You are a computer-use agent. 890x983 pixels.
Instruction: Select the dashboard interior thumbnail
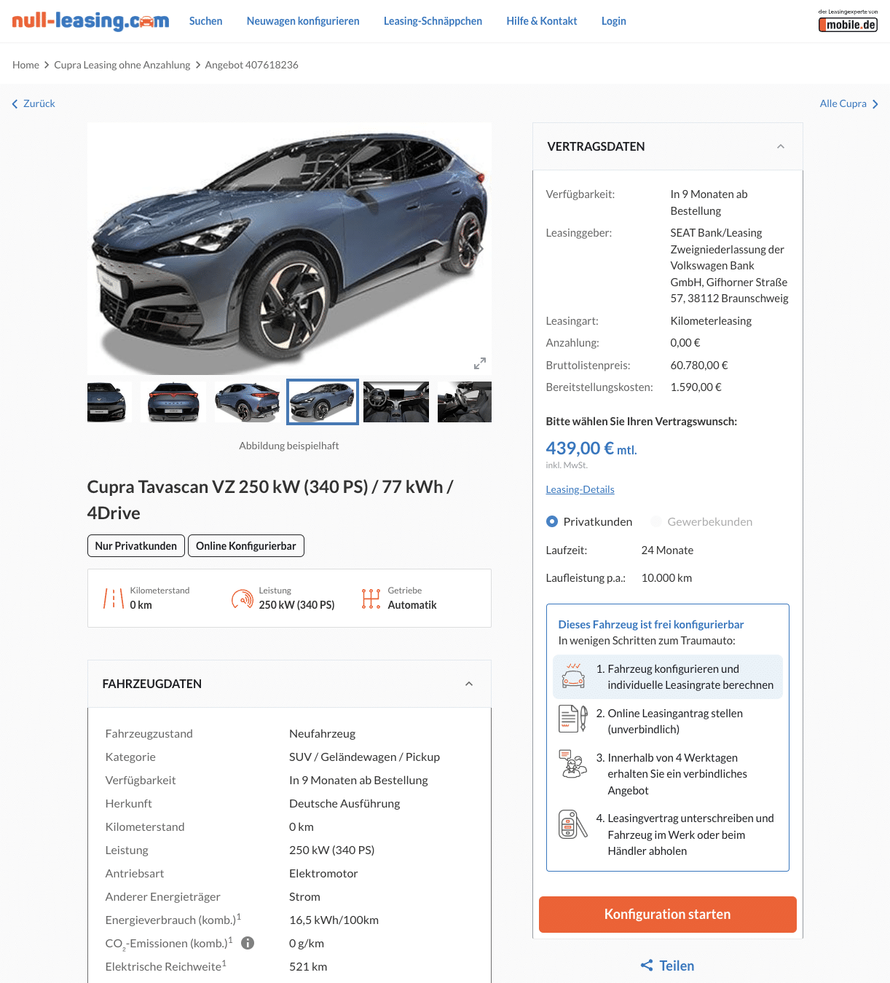396,402
